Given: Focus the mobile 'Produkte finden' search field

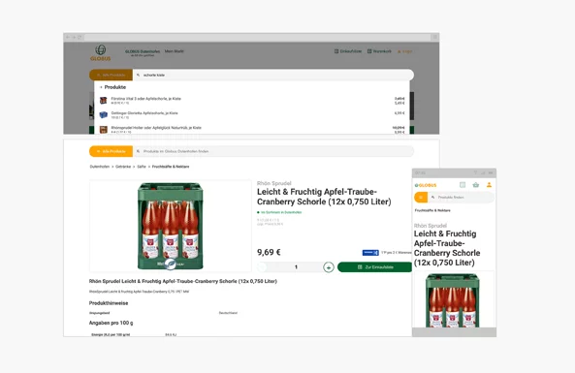Looking at the screenshot, I should click(461, 198).
